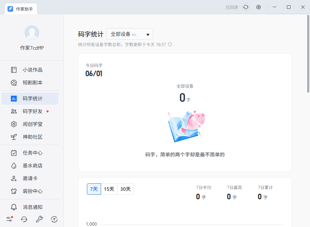Click the 今日码字 label
Screen dimensions: 310x227
[x=94, y=66]
